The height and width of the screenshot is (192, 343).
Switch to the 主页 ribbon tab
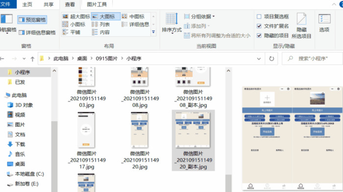(x=27, y=4)
